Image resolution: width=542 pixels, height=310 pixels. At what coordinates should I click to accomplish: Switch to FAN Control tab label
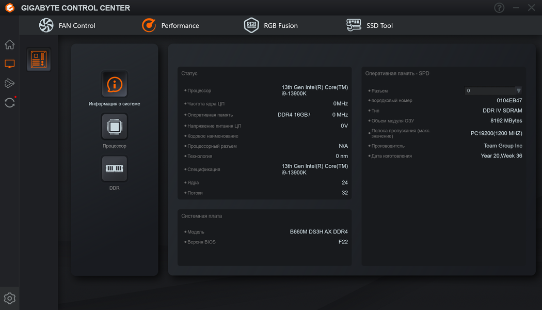pos(77,26)
